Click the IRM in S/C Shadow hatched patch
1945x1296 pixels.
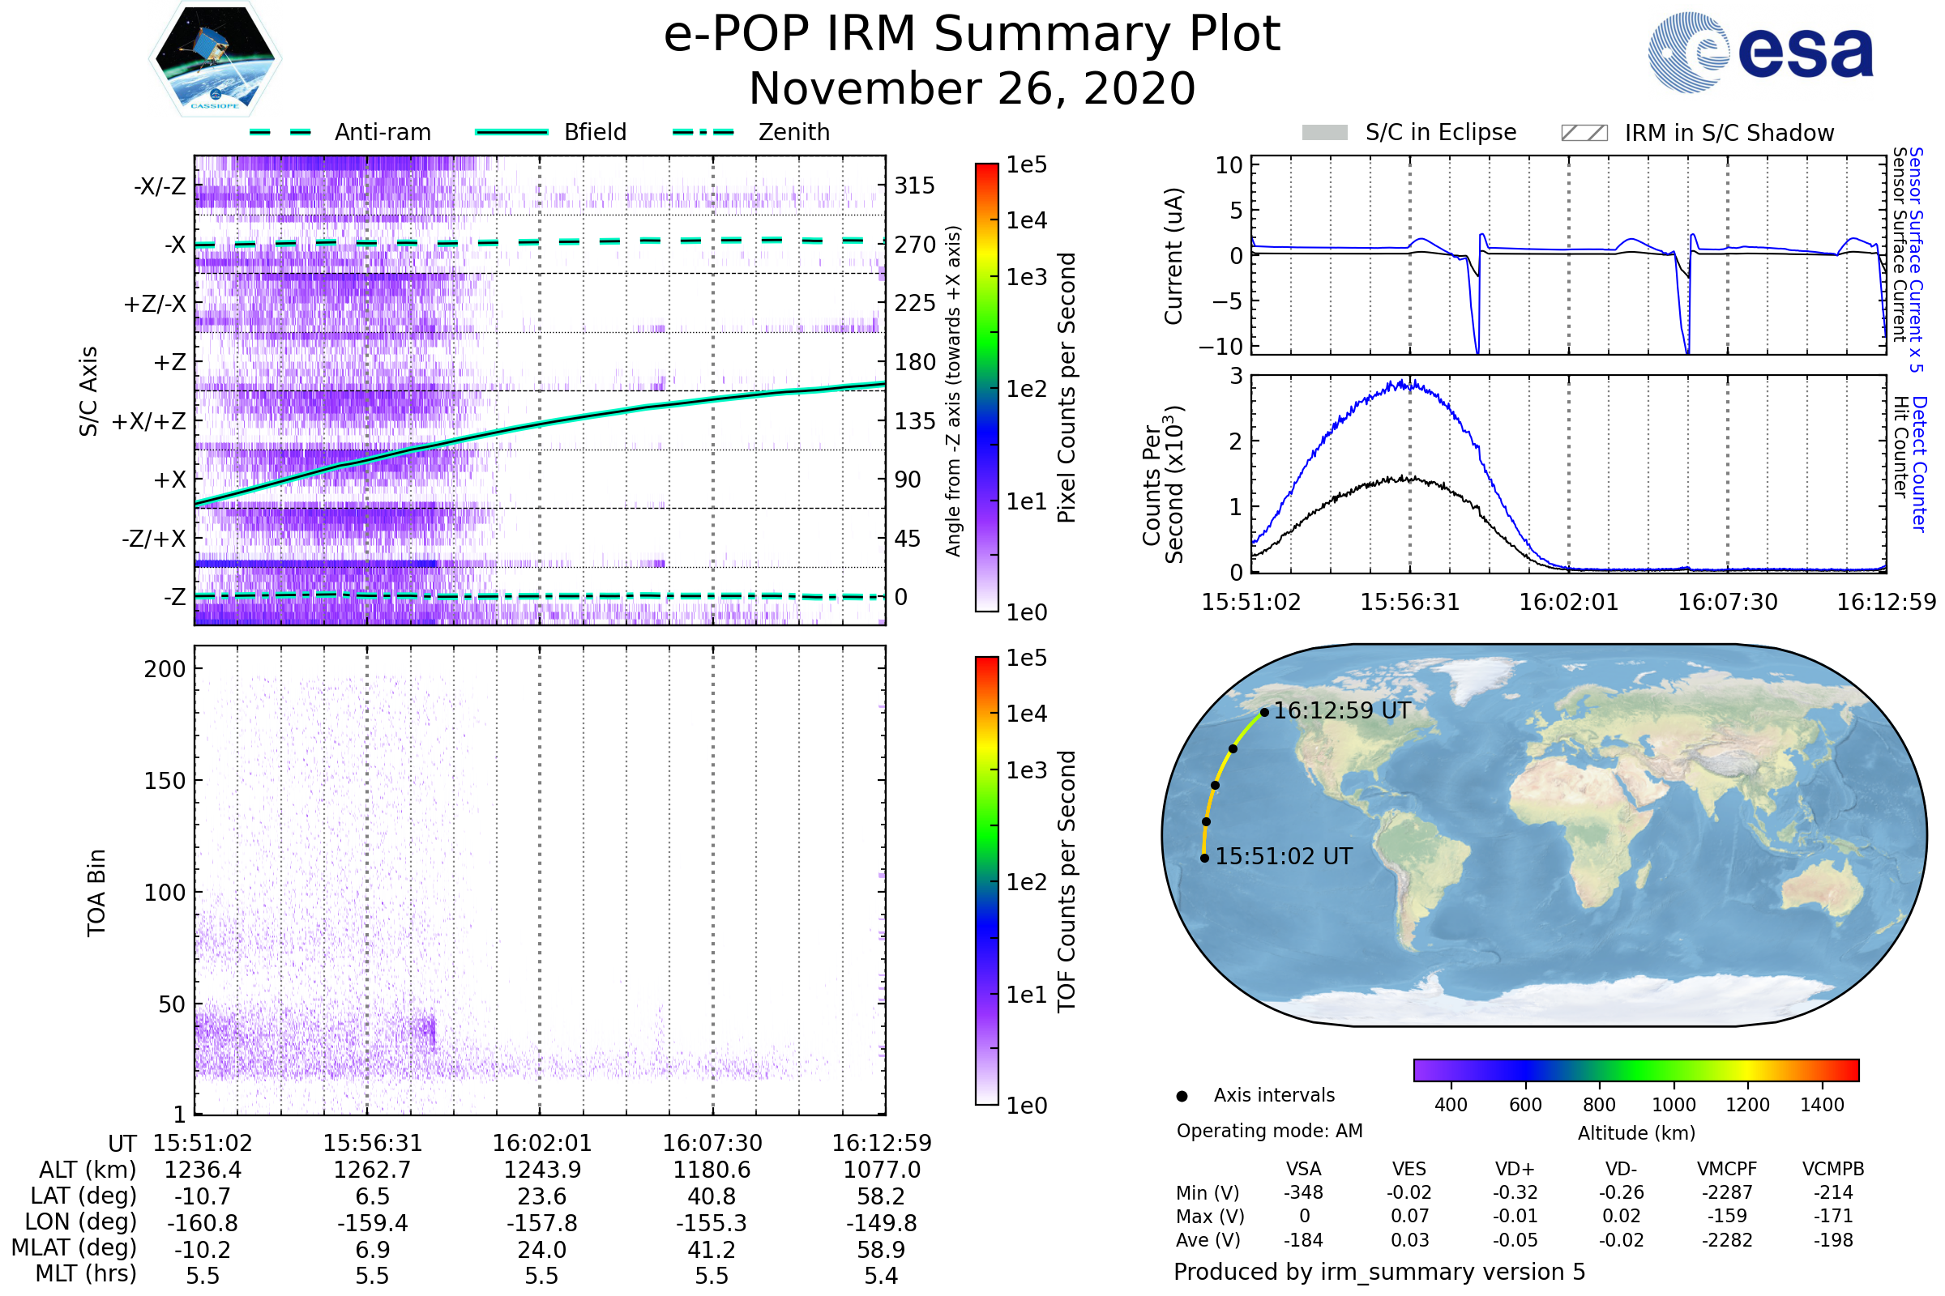[1584, 133]
